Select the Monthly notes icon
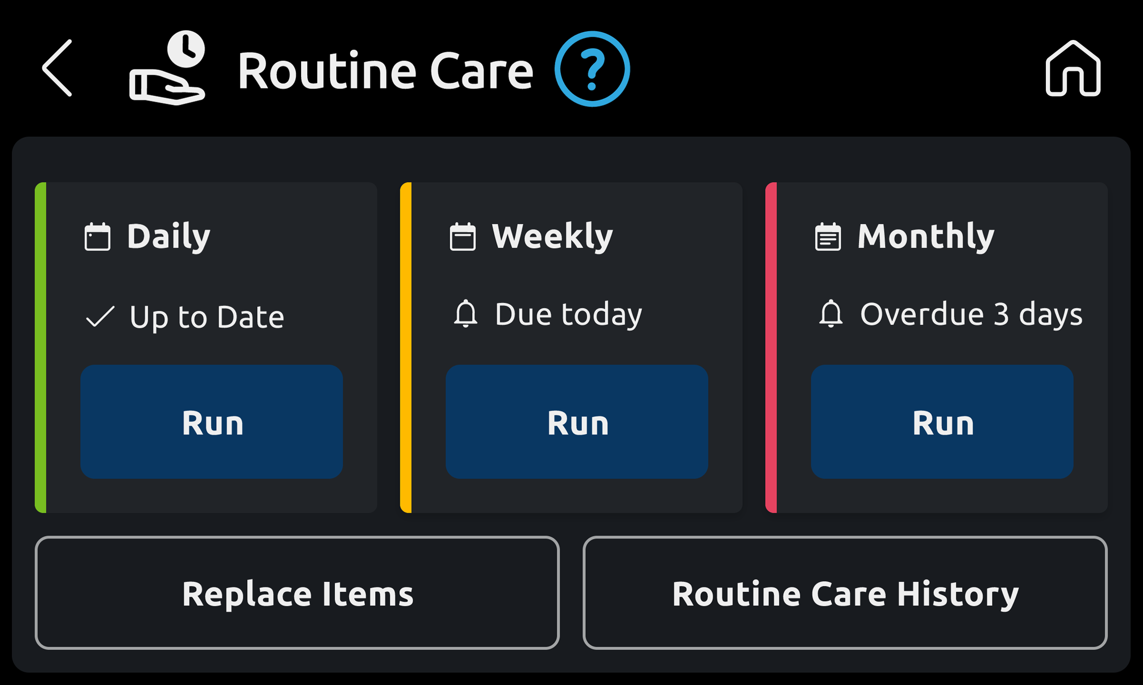This screenshot has width=1143, height=685. tap(828, 236)
